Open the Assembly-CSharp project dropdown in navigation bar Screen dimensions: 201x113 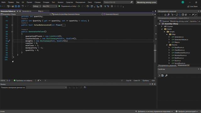pyautogui.click(x=25, y=14)
